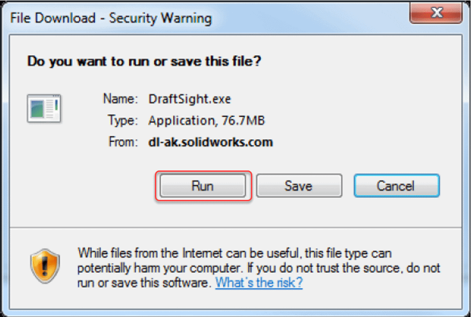This screenshot has height=317, width=471.
Task: Click the "Do you want to run" heading
Action: pos(144,61)
